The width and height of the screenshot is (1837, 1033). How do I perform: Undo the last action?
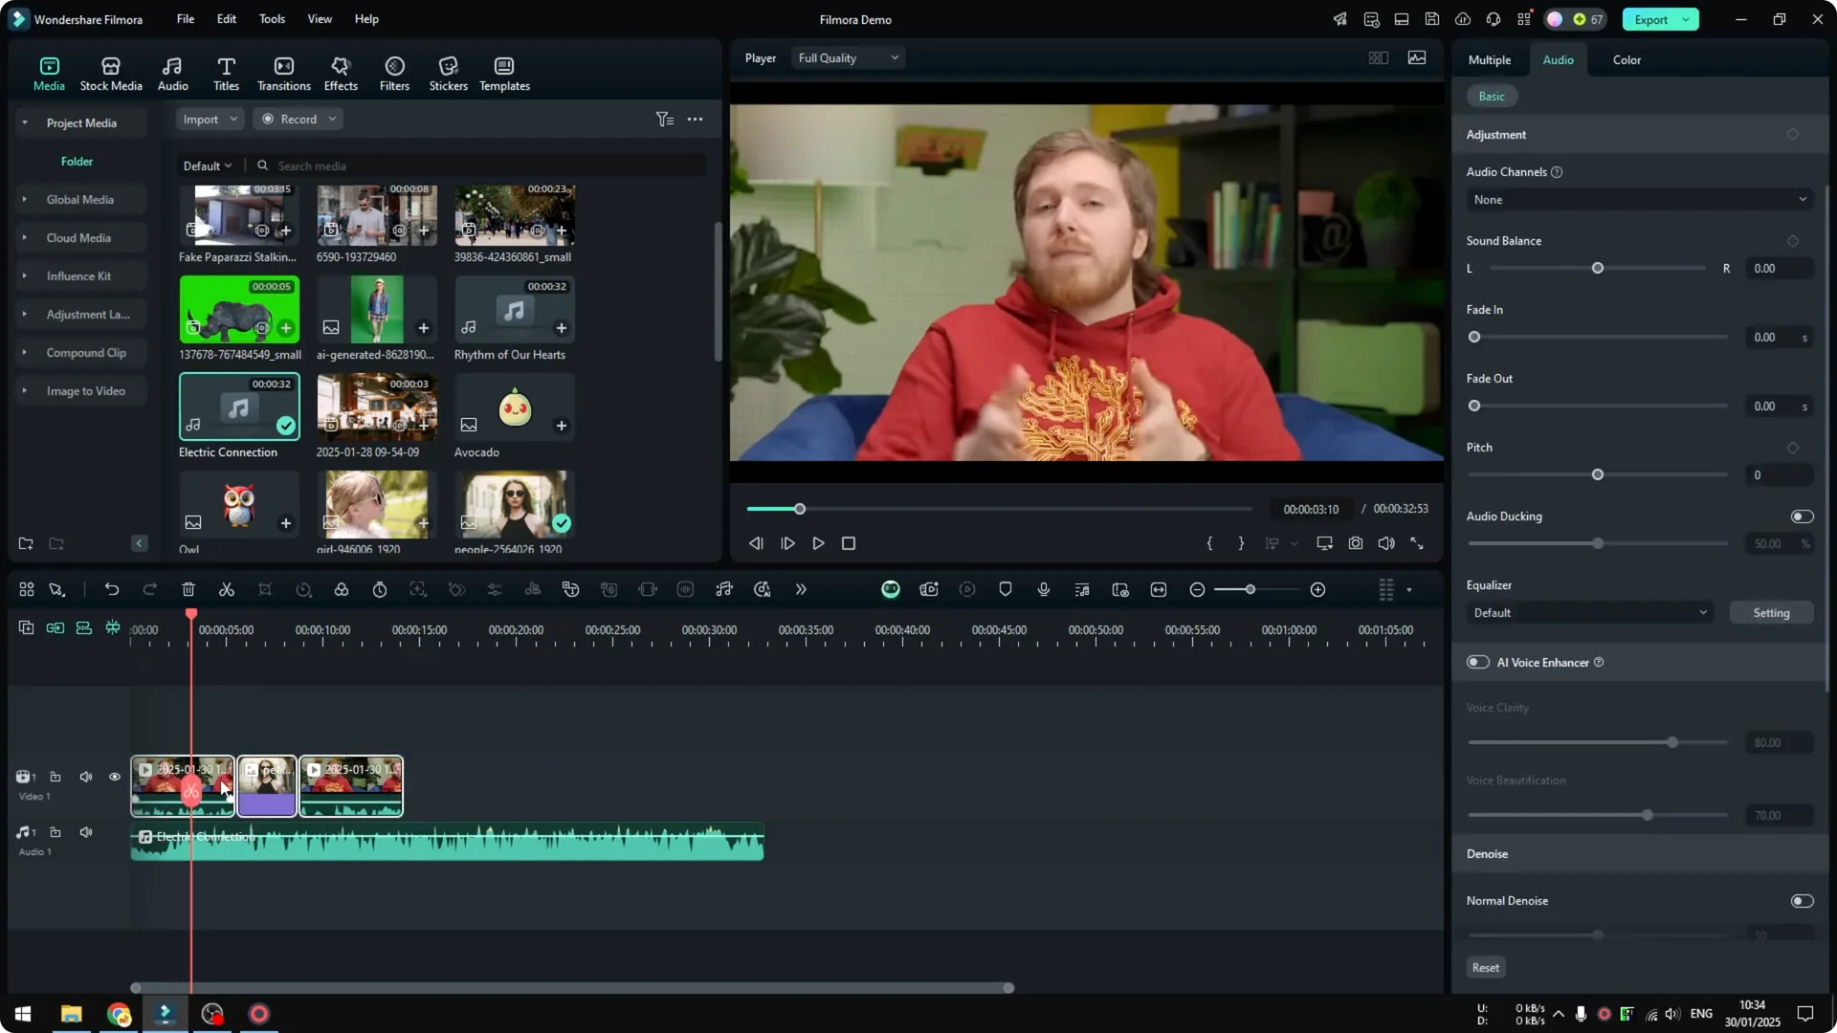pyautogui.click(x=112, y=589)
